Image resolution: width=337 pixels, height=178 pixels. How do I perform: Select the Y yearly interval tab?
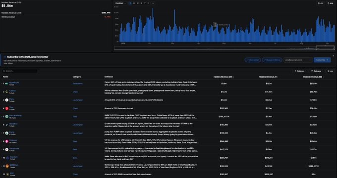pos(145,3)
